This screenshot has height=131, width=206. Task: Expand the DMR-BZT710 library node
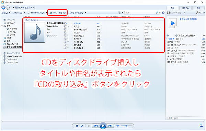2,62
